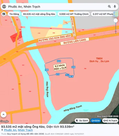Click the ĐƯỜNG LIÊN CẢNG road label
Screen dimensions: 119x136
(75, 41)
